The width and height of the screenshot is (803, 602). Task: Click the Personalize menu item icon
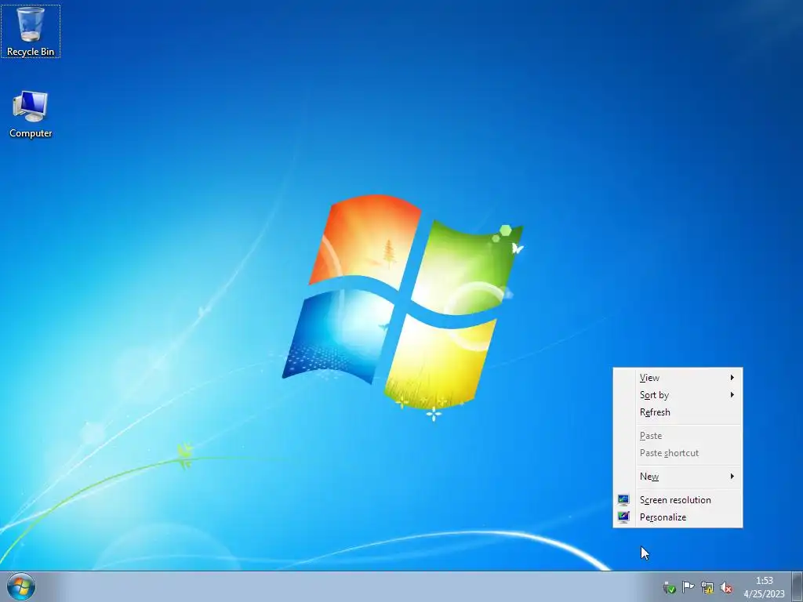click(623, 517)
